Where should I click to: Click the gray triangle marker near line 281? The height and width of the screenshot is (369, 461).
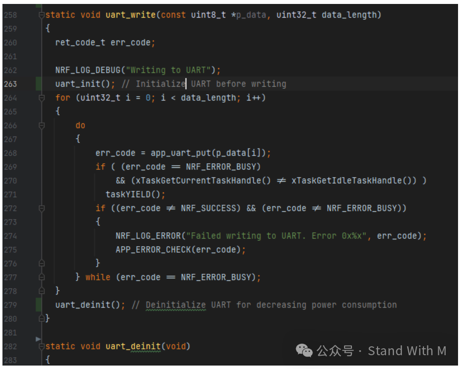point(38,339)
